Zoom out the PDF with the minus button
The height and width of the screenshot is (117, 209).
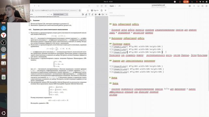[x=48, y=14]
